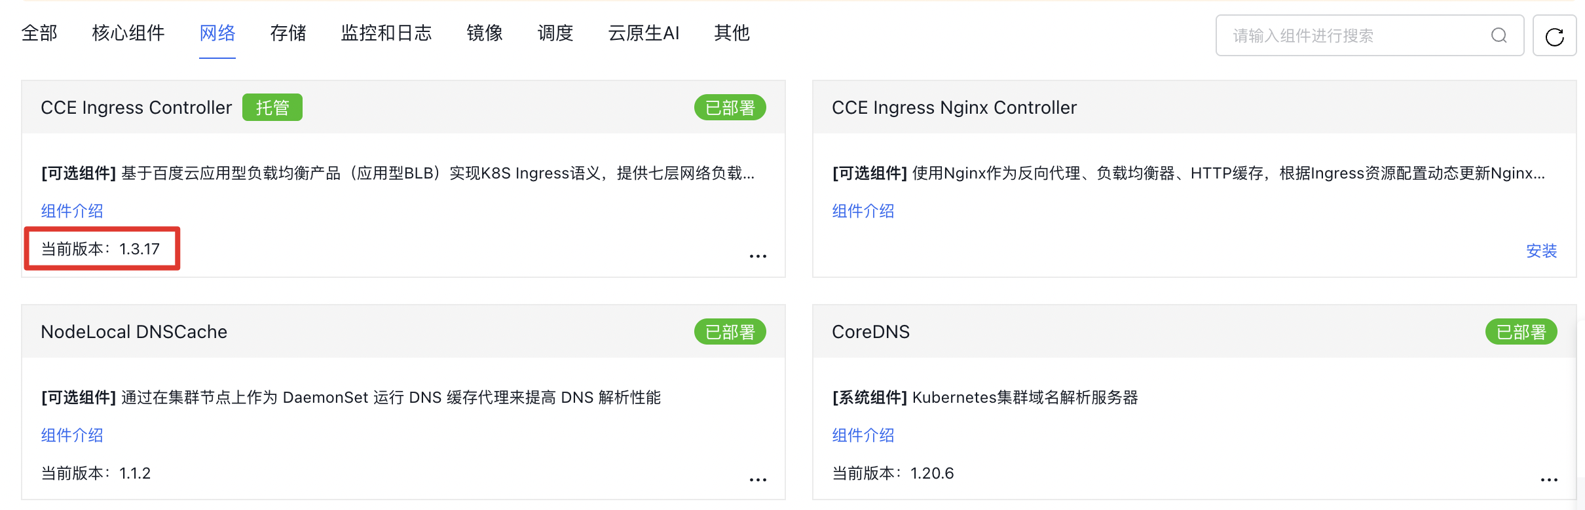Go to the 监控和日志 tab
Viewport: 1585px width, 510px height.
pos(386,33)
